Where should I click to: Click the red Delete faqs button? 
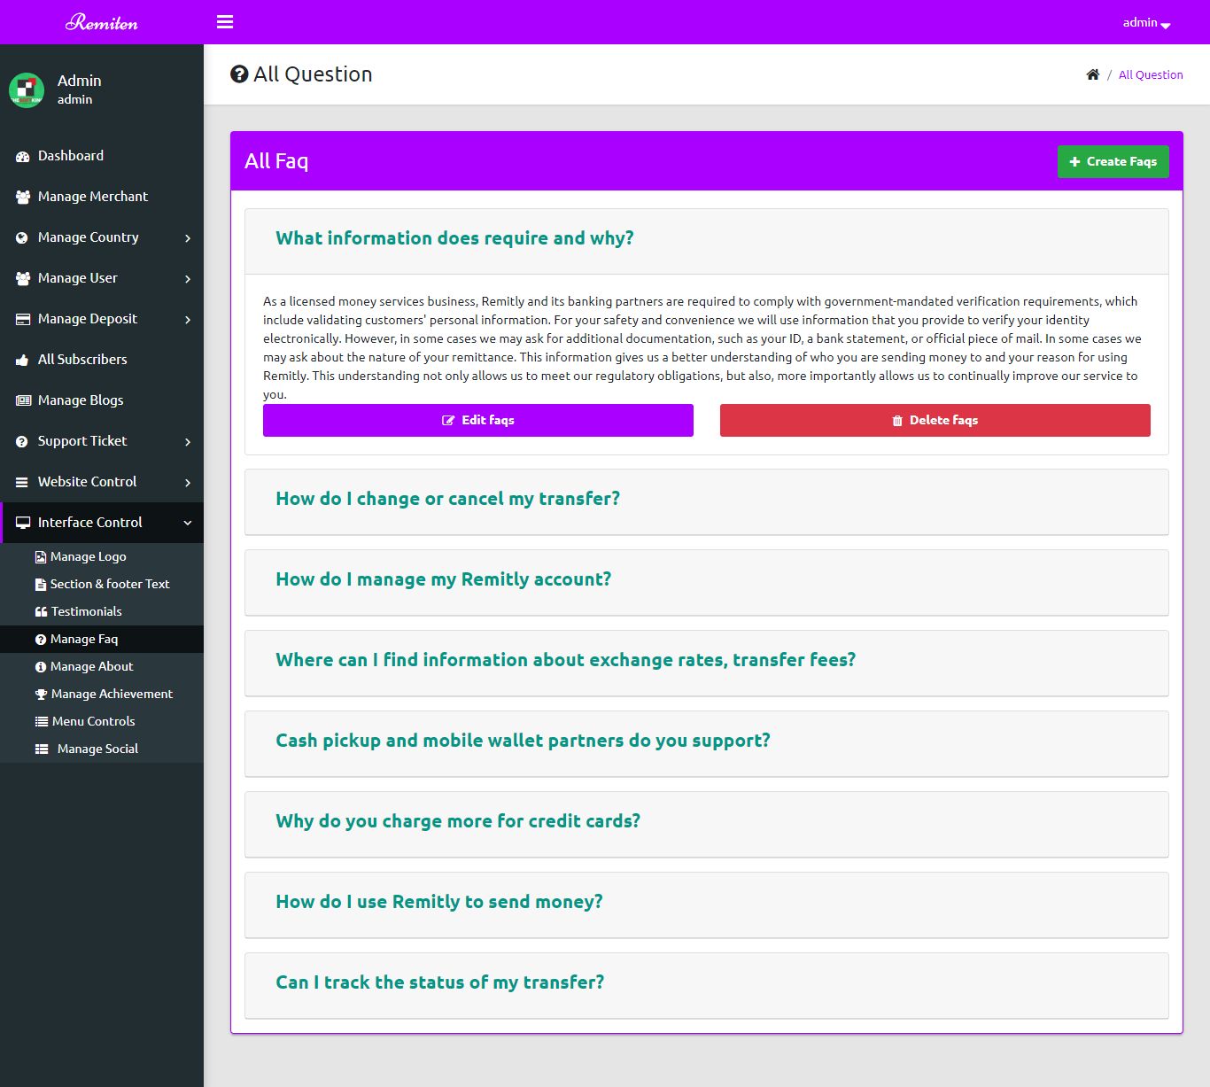[935, 420]
